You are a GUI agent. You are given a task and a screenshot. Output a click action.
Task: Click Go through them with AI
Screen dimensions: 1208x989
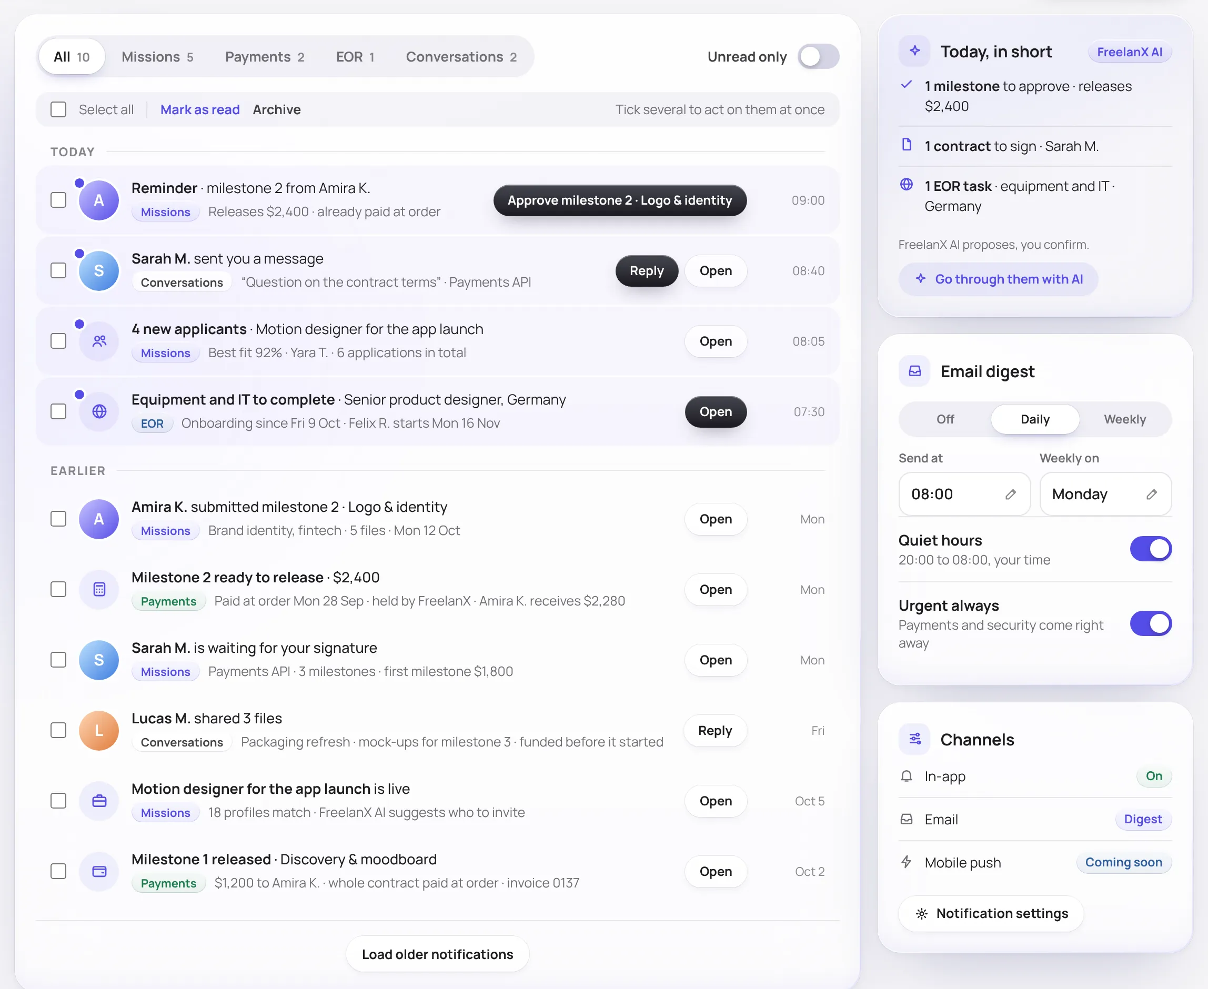998,279
